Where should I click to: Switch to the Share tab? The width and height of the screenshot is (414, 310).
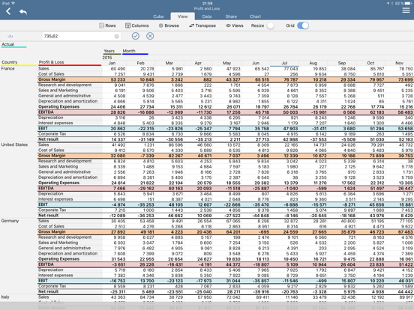point(231,16)
